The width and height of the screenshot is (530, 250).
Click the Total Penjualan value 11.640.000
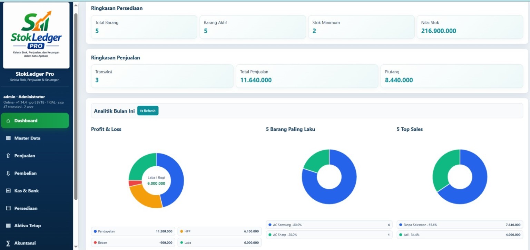[256, 80]
